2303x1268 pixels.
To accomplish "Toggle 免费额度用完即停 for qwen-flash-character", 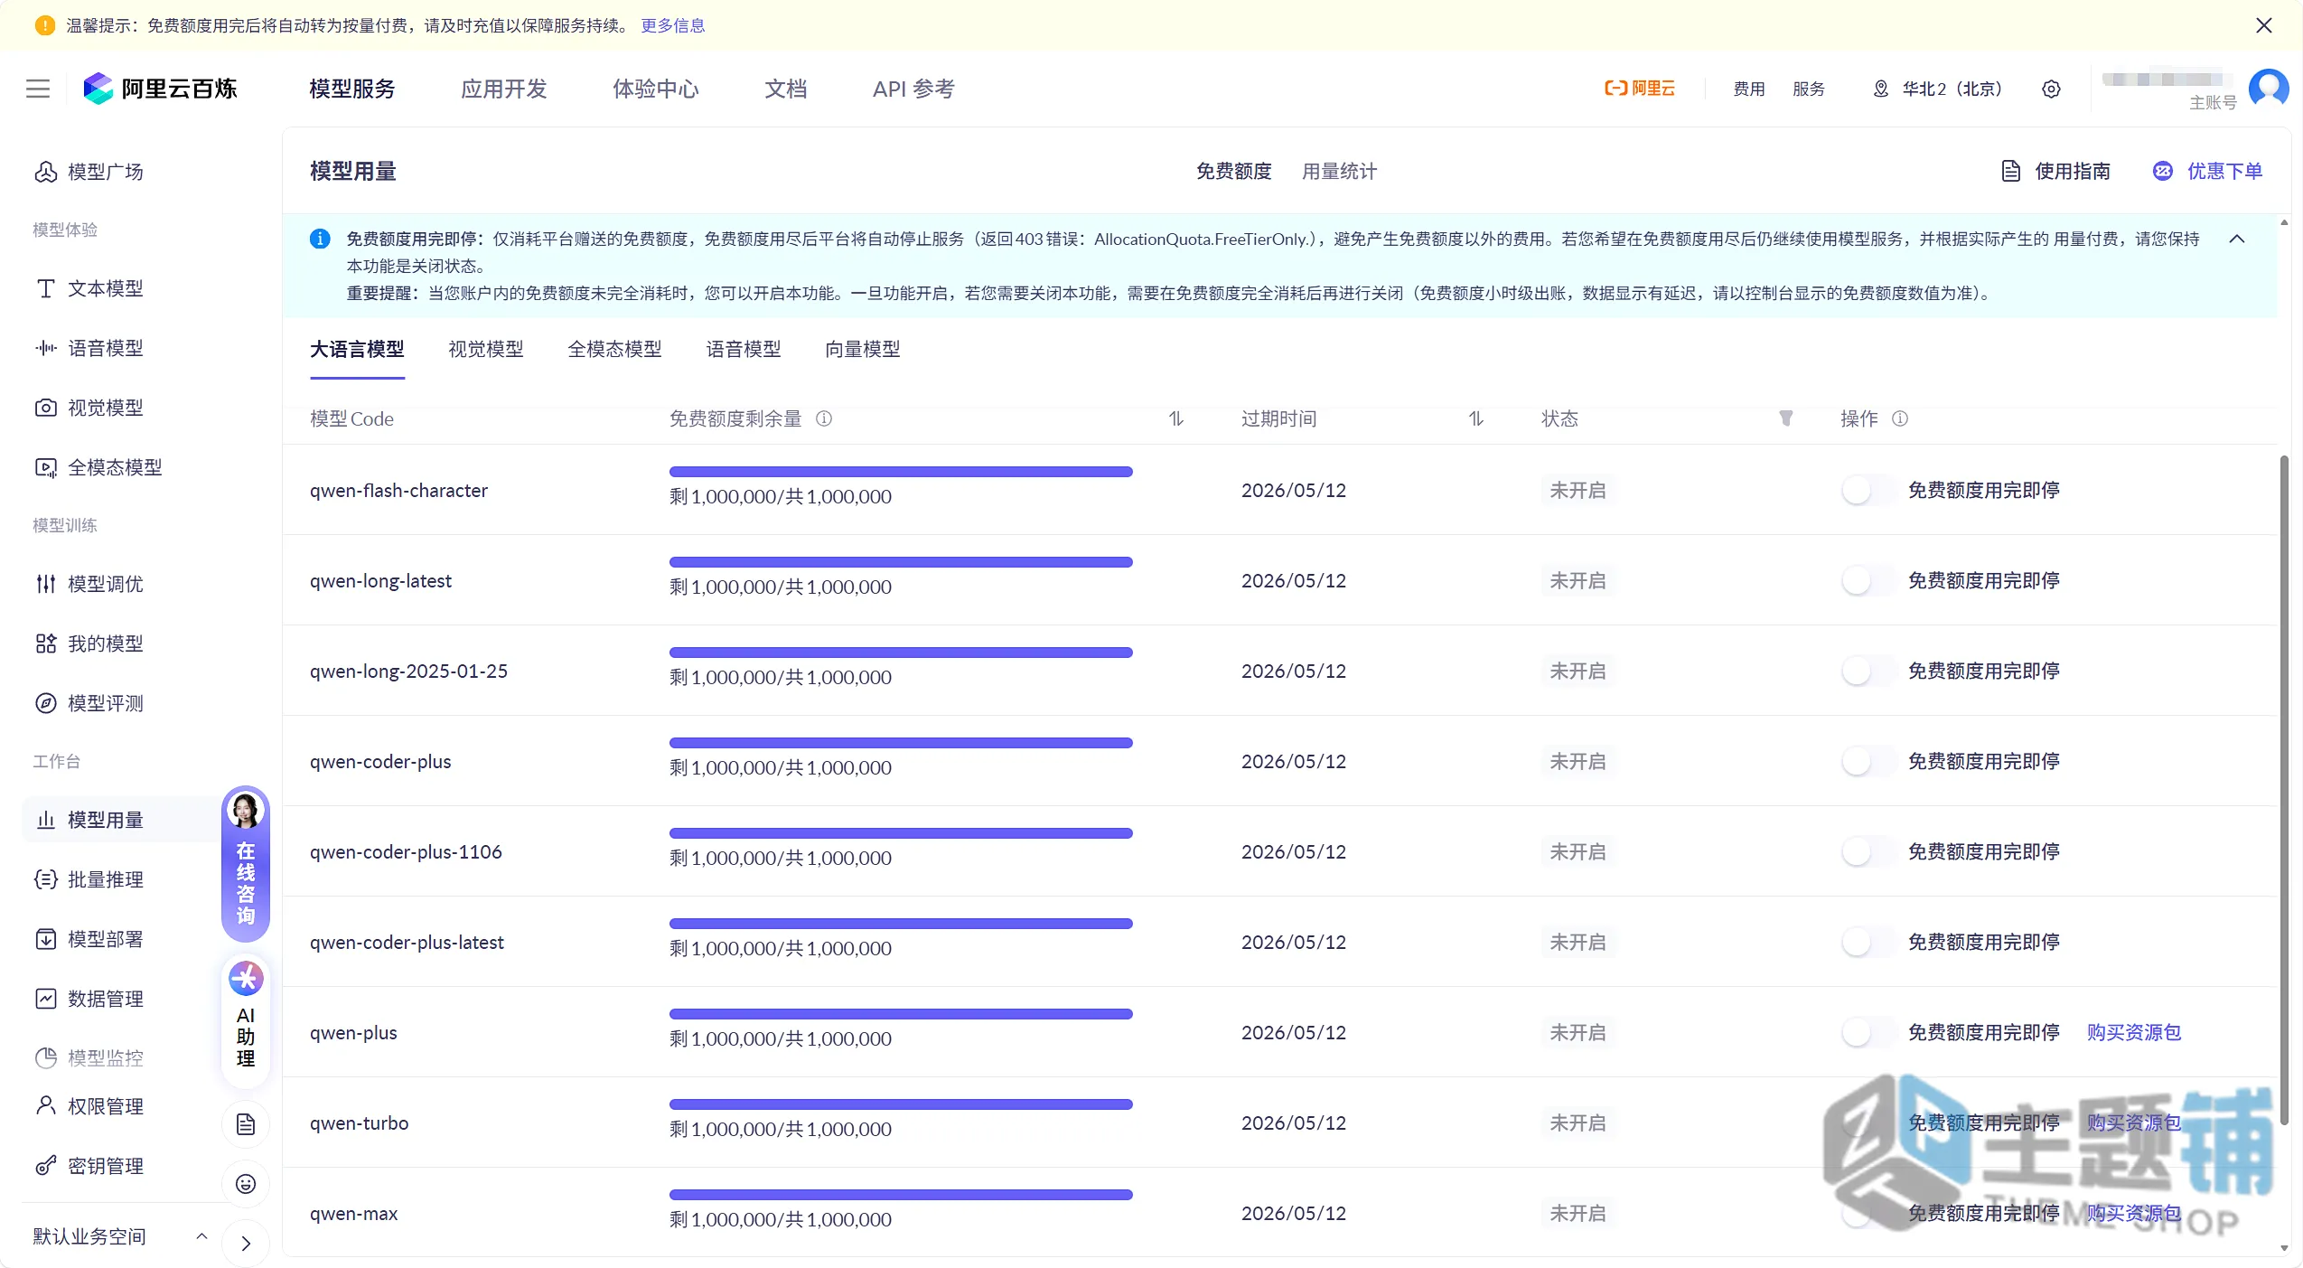I will coord(1868,490).
